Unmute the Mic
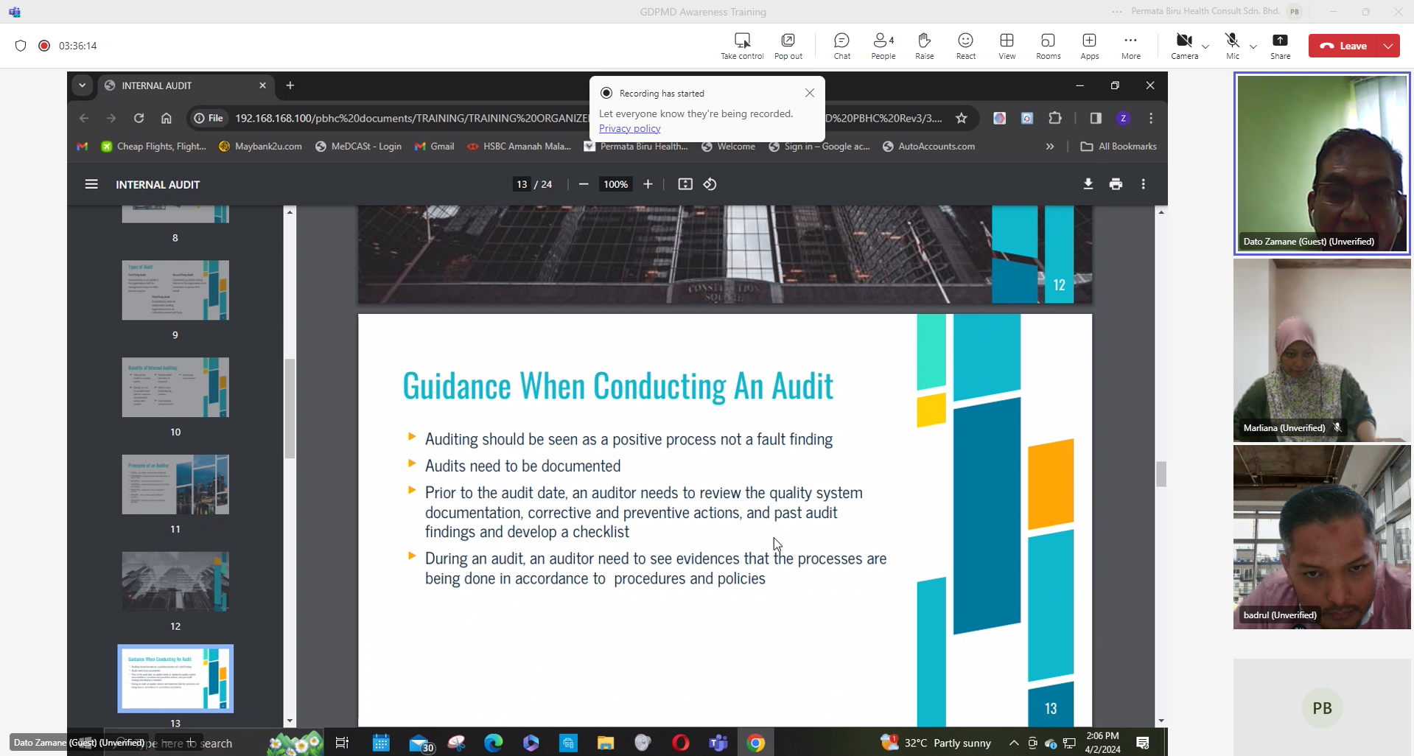 [x=1232, y=46]
